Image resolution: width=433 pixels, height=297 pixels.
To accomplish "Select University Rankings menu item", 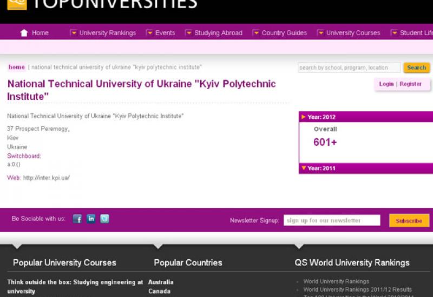I will (108, 33).
